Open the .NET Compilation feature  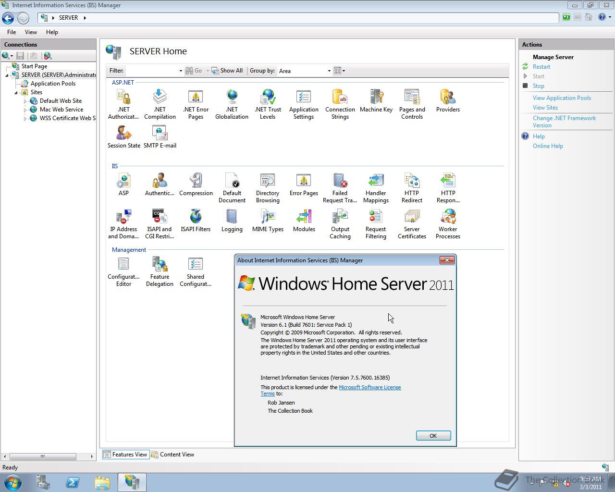pyautogui.click(x=160, y=104)
